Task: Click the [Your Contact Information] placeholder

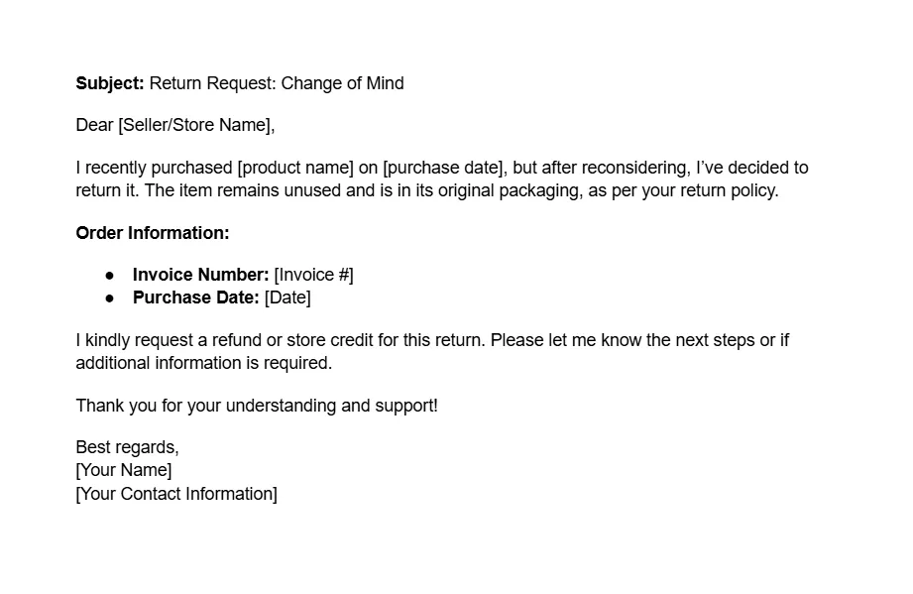Action: click(176, 495)
